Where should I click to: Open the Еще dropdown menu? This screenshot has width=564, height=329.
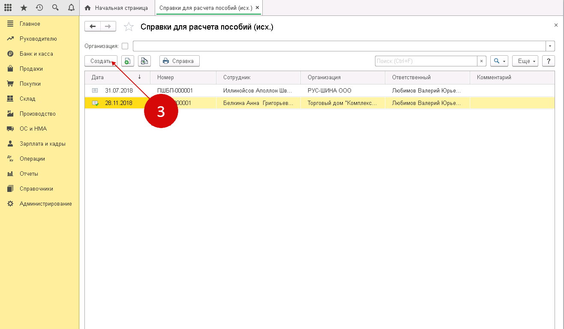525,61
